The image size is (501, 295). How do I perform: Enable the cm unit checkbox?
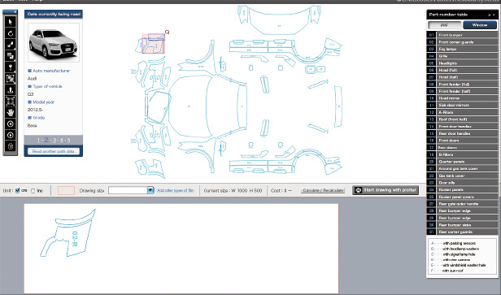18,191
